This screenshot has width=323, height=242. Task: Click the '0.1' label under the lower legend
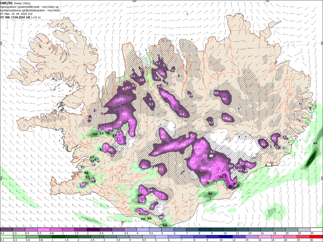coord(2,240)
